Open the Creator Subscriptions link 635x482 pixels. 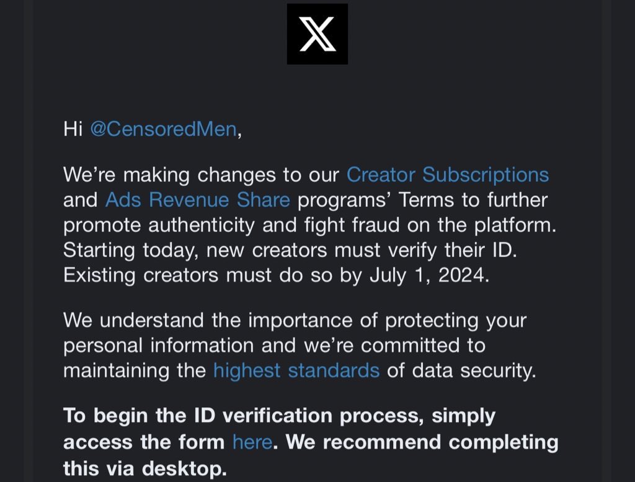[x=447, y=175]
